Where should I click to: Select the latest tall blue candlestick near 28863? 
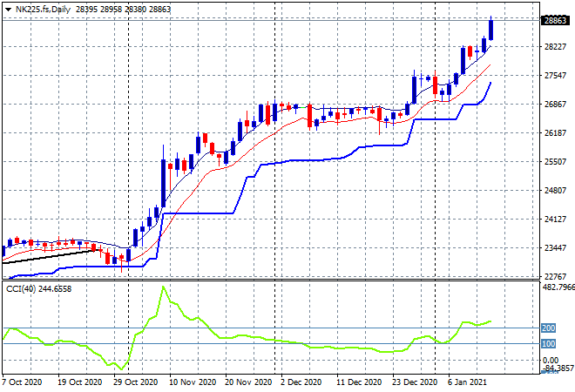point(490,30)
